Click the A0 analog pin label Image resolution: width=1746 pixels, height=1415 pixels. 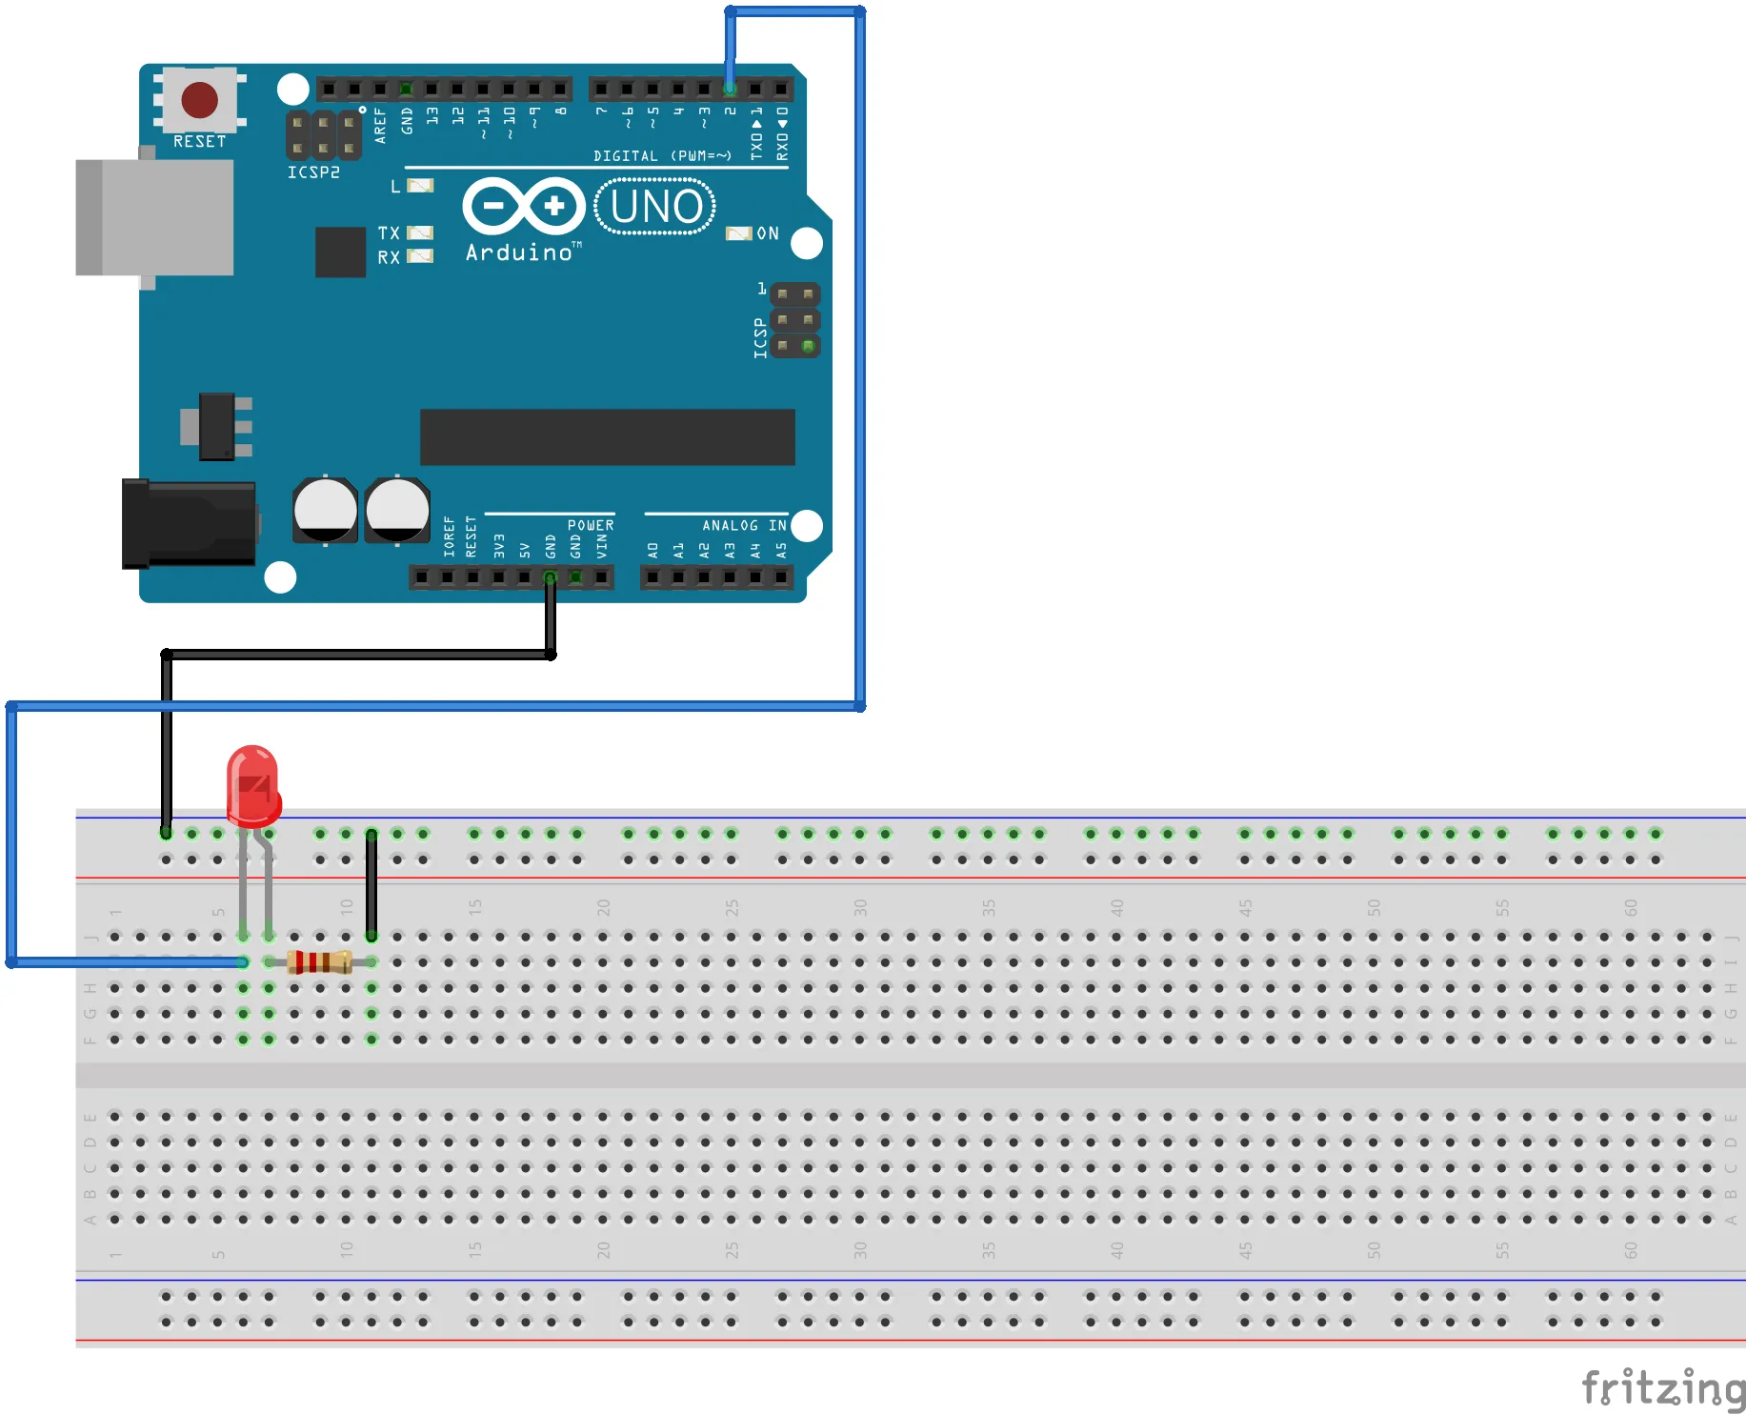click(652, 550)
